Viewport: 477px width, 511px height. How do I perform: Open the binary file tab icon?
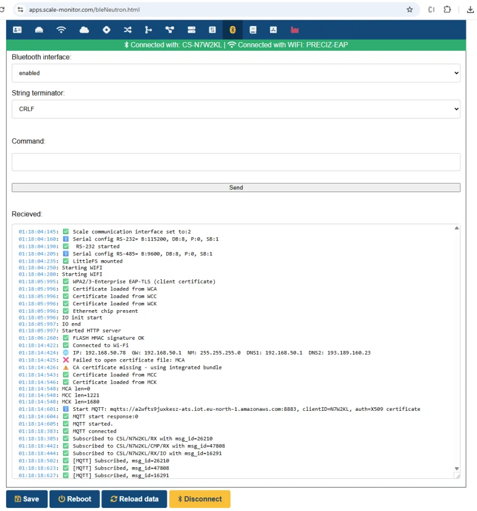[x=212, y=30]
